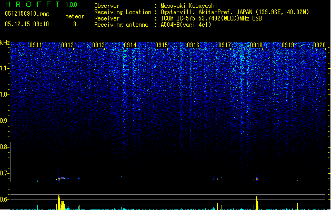Click observer name Masayuki Kobayashi
This screenshot has width=331, height=210.
pyautogui.click(x=189, y=6)
